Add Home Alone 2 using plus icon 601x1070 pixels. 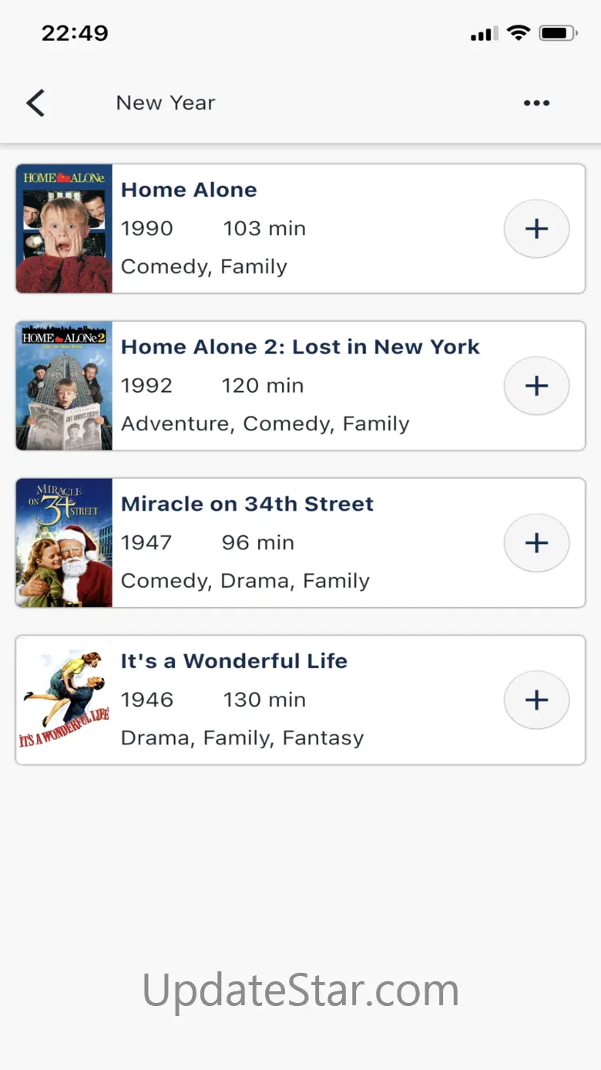tap(536, 386)
